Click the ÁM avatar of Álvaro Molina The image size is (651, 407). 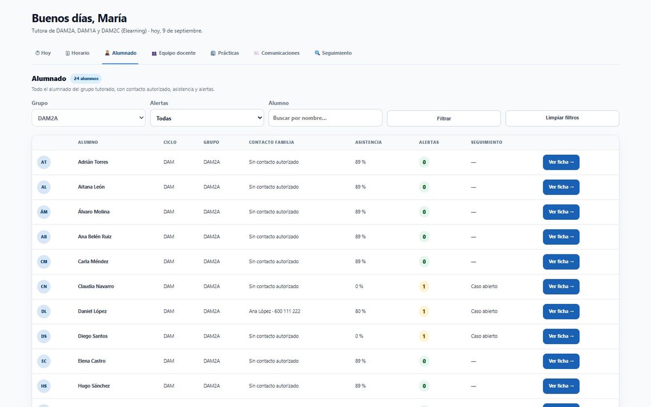pos(44,212)
